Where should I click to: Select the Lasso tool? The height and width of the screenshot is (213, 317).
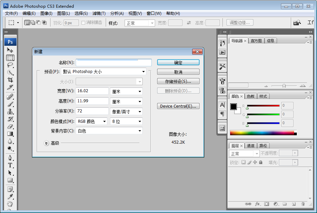click(10, 65)
